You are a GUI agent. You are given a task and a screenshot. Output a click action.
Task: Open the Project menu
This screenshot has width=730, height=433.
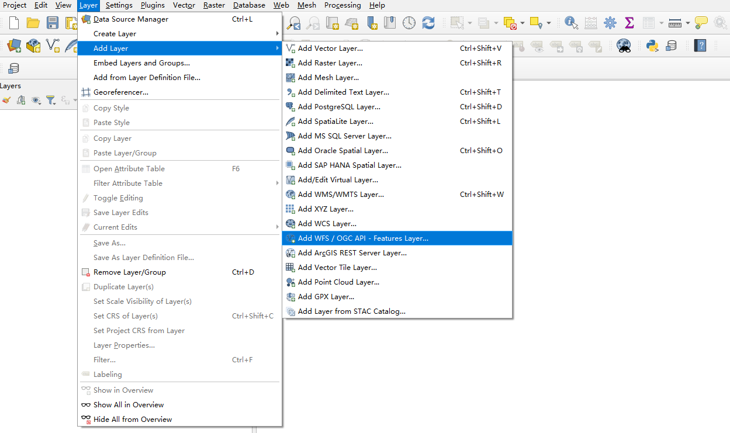tap(15, 5)
